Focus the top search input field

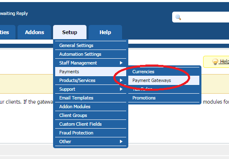(x=201, y=17)
